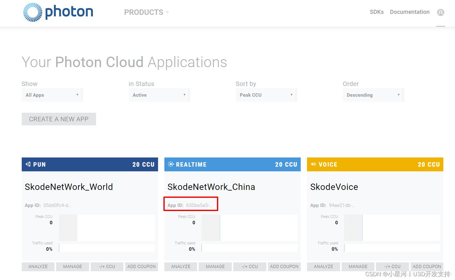
Task: Click the Voice speaker icon
Action: [x=313, y=164]
